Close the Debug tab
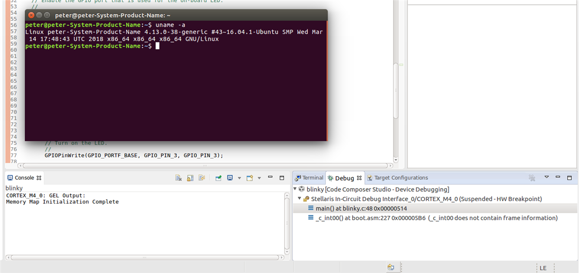Image resolution: width=586 pixels, height=273 pixels. click(359, 178)
